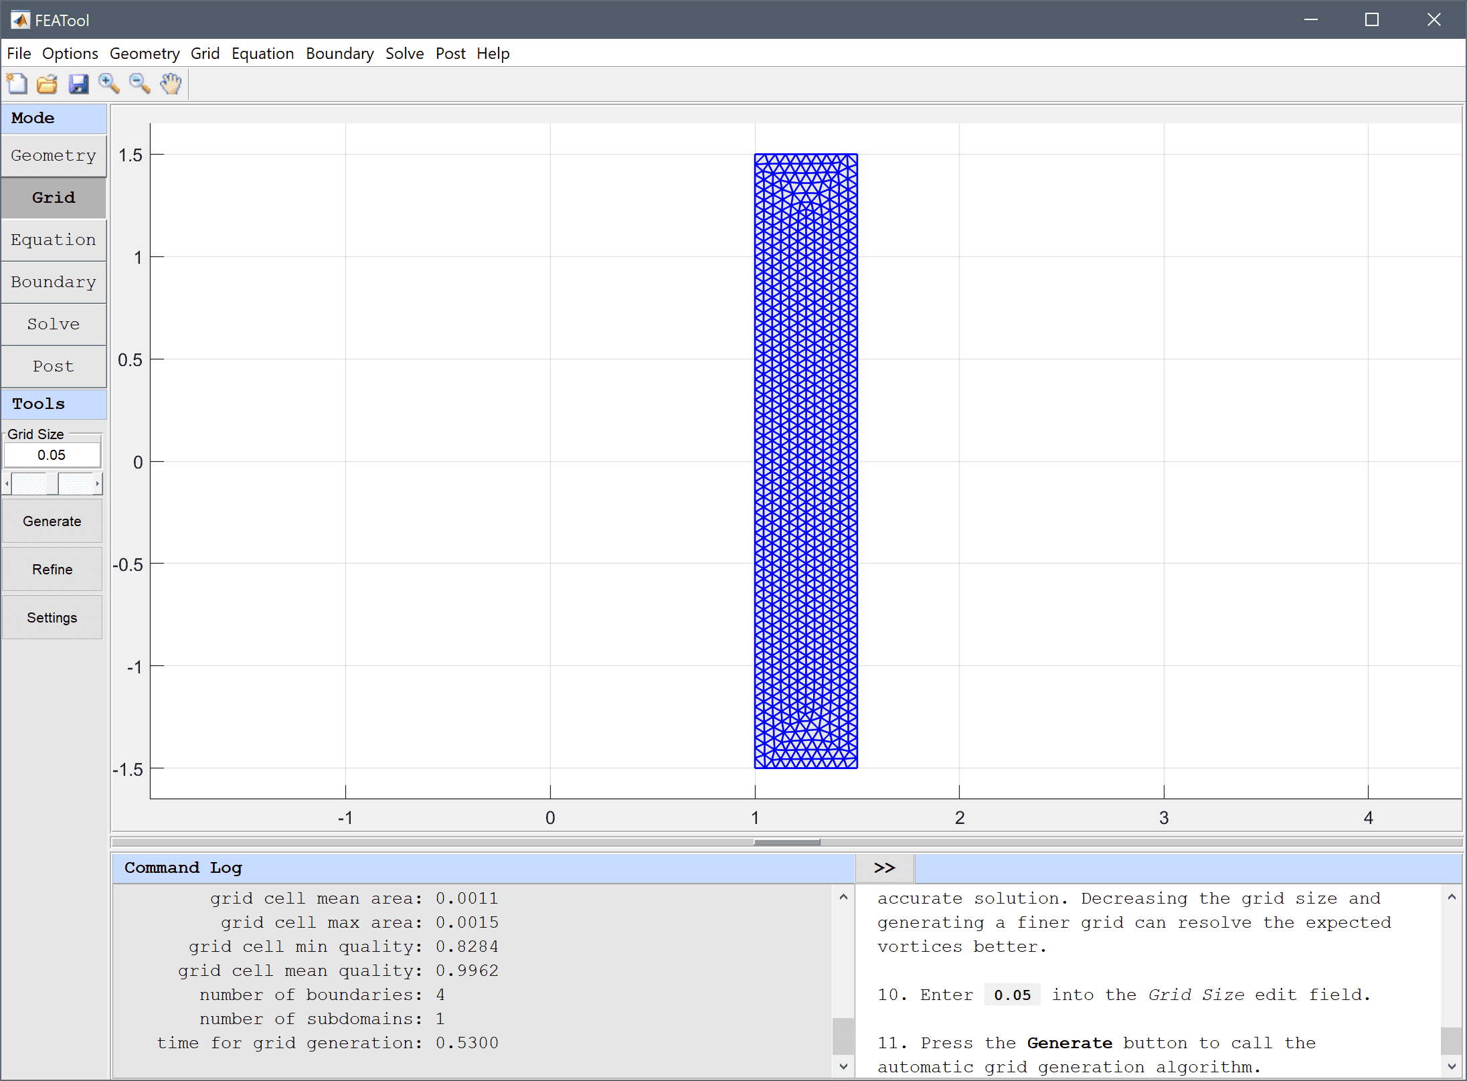The width and height of the screenshot is (1467, 1081).
Task: Click the Command Log scroll up arrow
Action: [843, 897]
